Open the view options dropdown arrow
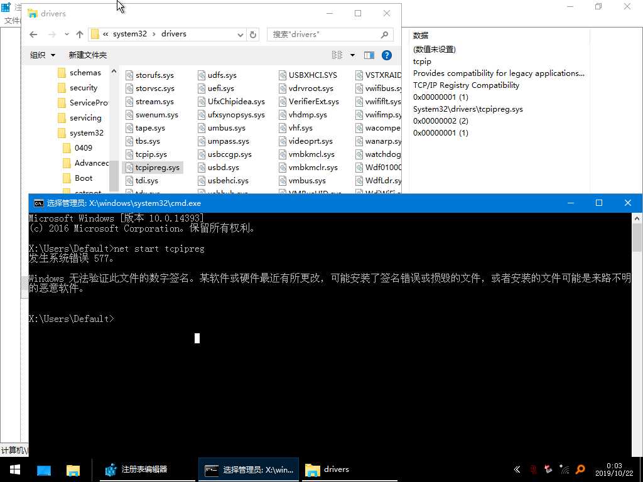The width and height of the screenshot is (643, 482). pyautogui.click(x=352, y=55)
